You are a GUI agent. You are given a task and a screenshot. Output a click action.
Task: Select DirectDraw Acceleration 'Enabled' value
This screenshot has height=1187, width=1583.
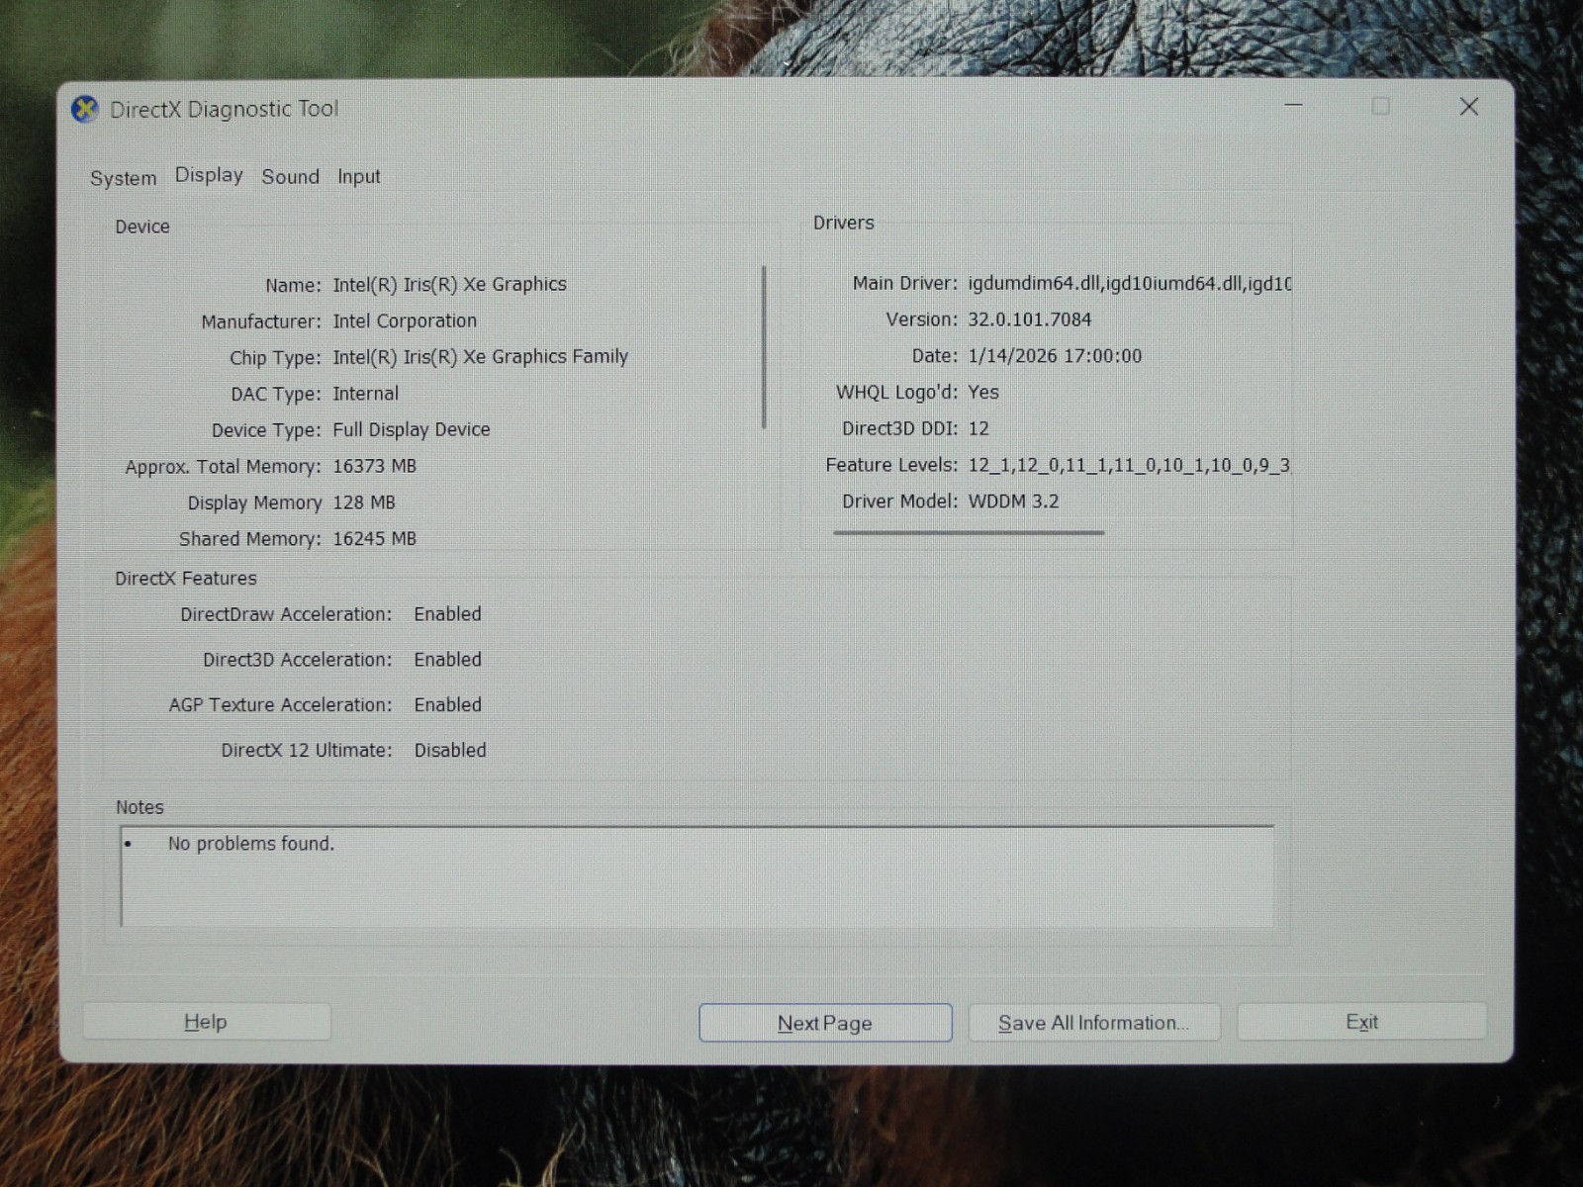[447, 614]
